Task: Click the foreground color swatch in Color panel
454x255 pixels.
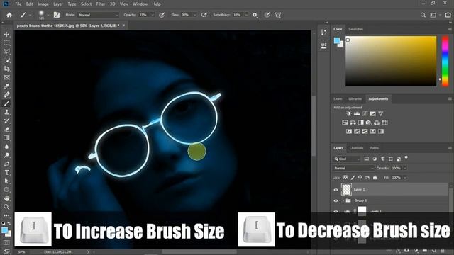Action: [337, 41]
